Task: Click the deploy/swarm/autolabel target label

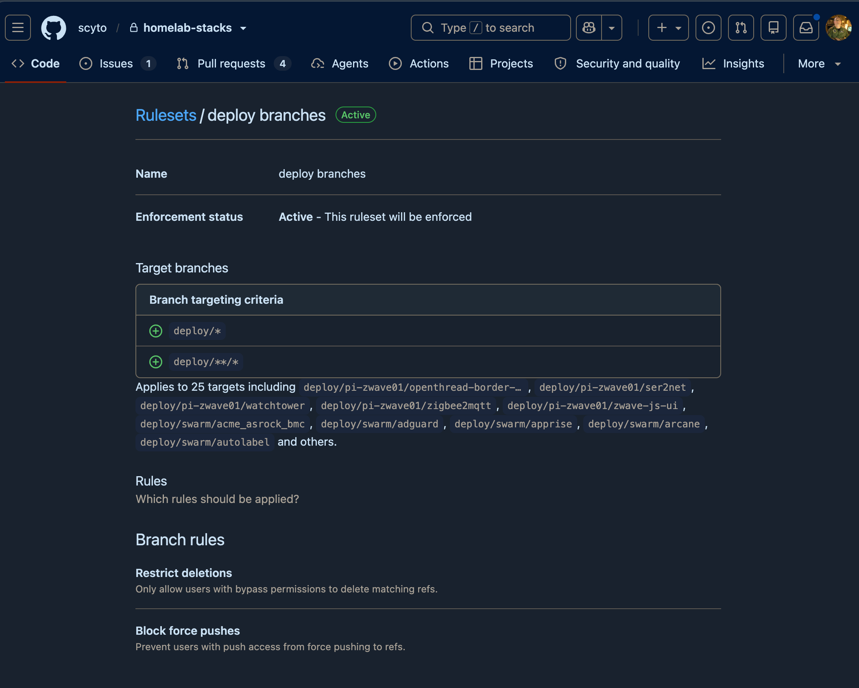Action: click(x=205, y=442)
